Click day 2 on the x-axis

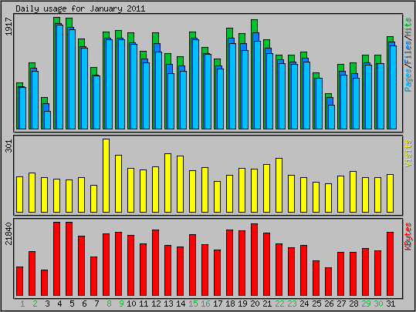coord(35,304)
